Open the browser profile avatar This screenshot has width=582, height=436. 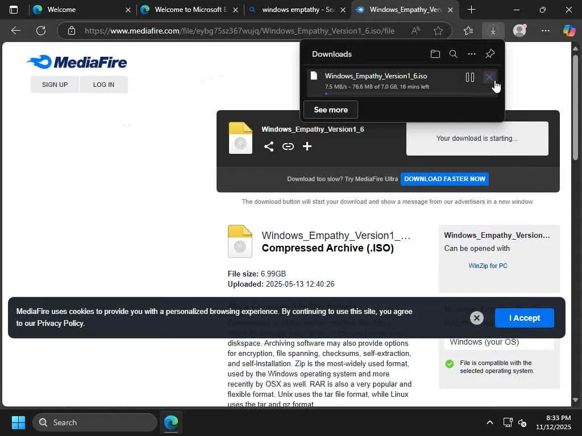pos(519,31)
